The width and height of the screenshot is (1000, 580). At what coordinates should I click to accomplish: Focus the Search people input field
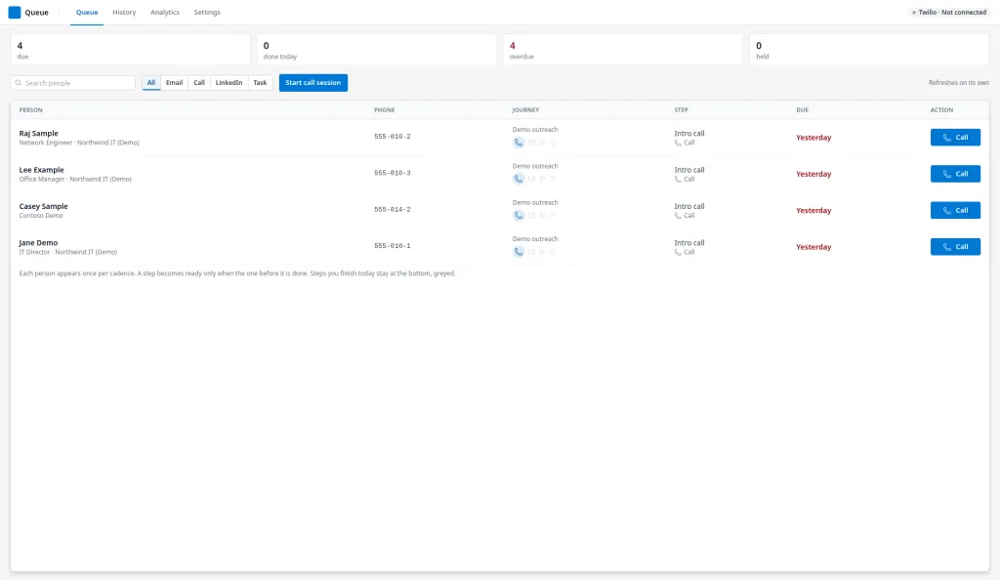pyautogui.click(x=72, y=83)
